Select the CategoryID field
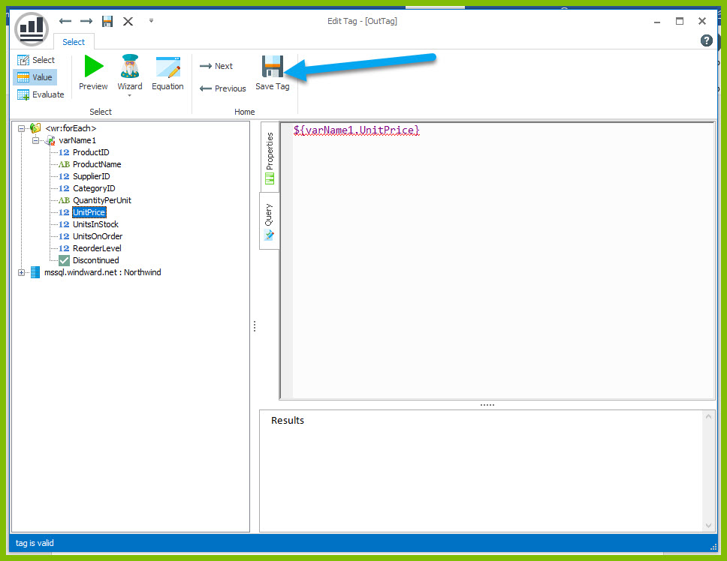 (x=94, y=188)
